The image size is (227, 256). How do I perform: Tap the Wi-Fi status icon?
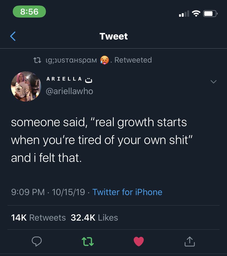tap(196, 13)
